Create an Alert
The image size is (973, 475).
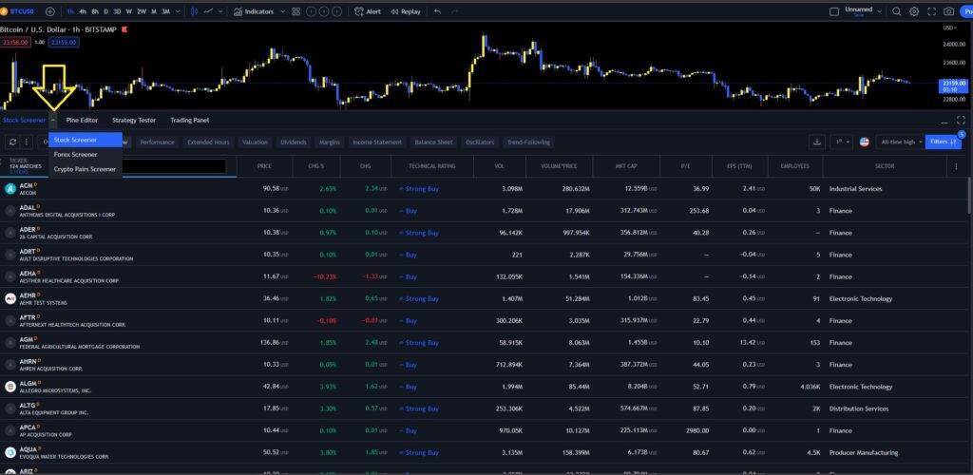click(x=368, y=11)
